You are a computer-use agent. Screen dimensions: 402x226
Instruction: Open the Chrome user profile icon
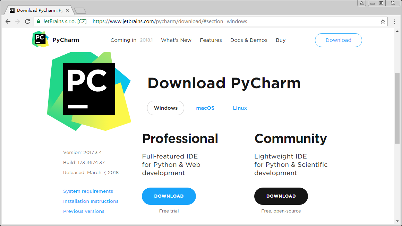tap(361, 3)
